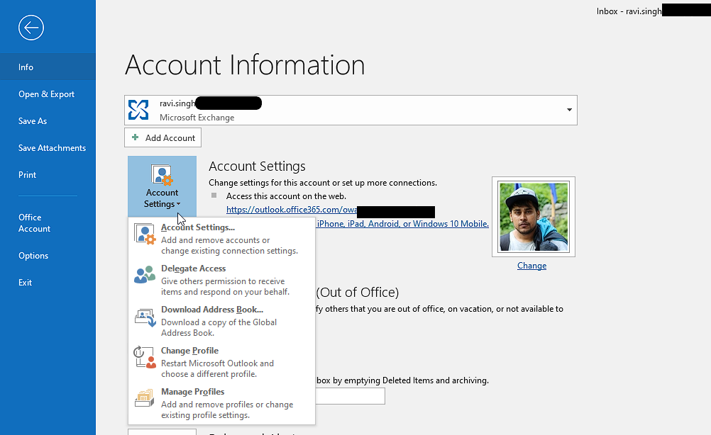Image resolution: width=711 pixels, height=435 pixels.
Task: Click the Account Settings person-gear icon in the menu
Action: click(145, 234)
